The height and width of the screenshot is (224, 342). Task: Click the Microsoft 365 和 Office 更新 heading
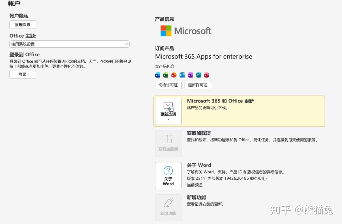pyautogui.click(x=220, y=101)
